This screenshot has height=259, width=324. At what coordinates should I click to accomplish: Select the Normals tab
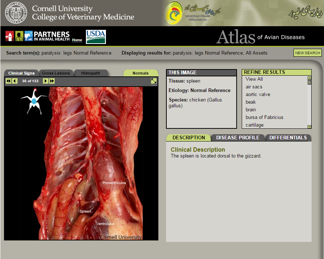click(x=141, y=73)
